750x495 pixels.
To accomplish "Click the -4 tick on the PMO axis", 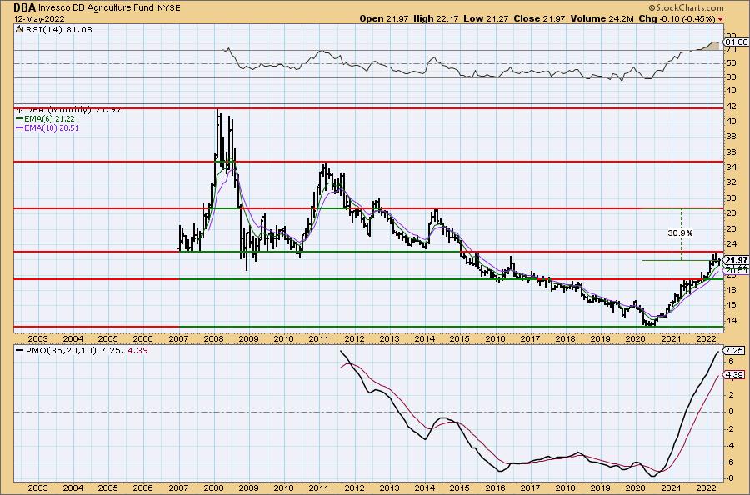I will (730, 445).
